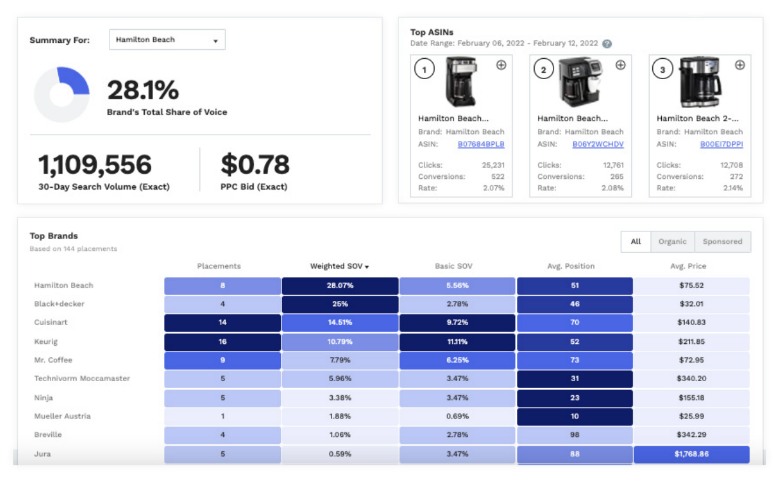The image size is (782, 488).
Task: Click $75.52 average price cell
Action: (x=692, y=286)
